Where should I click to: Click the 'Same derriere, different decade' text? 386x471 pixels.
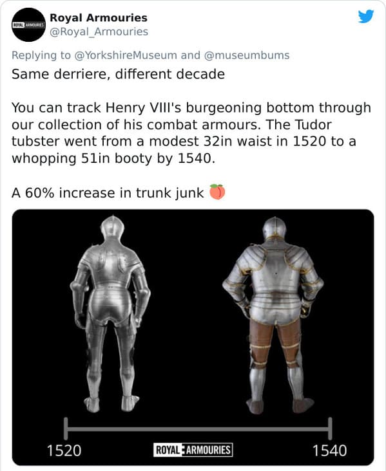tap(118, 74)
